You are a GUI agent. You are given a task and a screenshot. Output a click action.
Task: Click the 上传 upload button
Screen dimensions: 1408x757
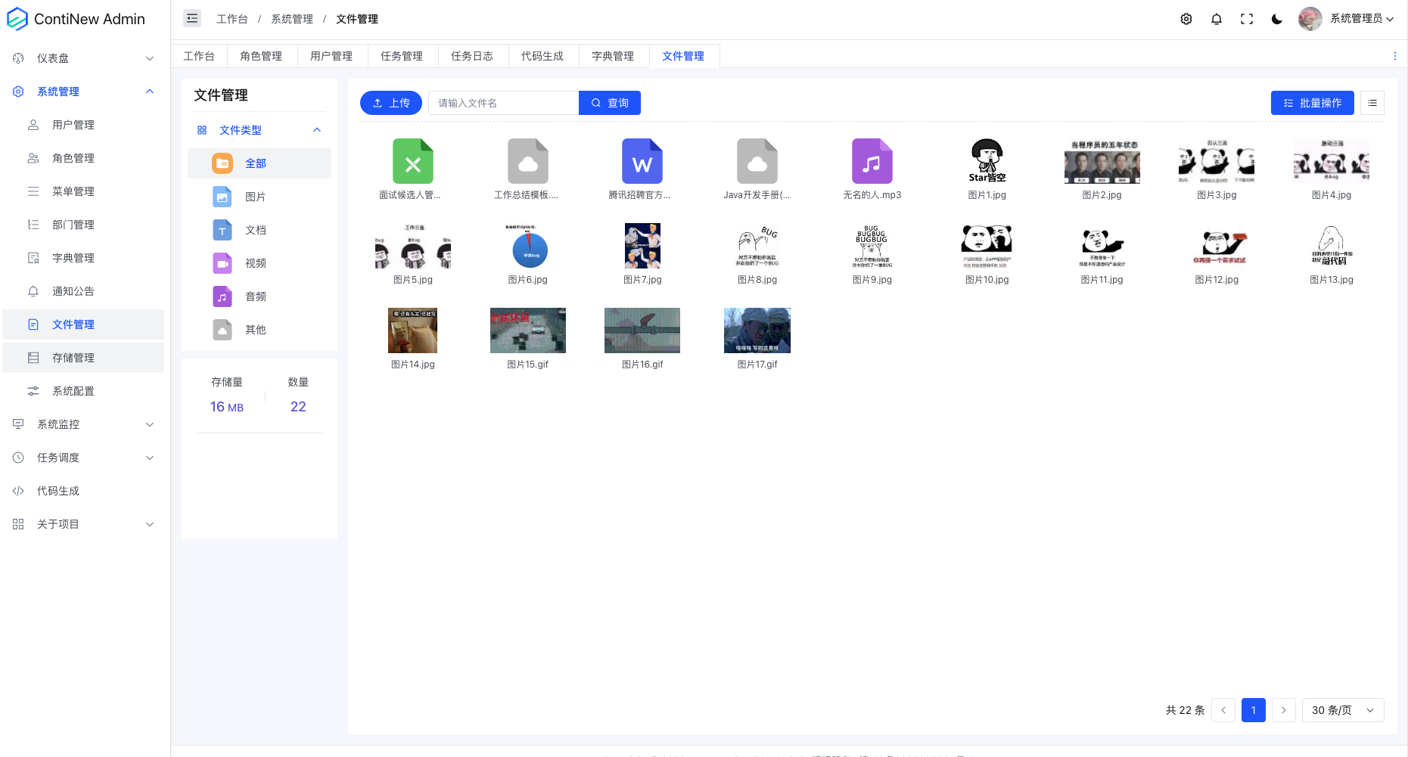pos(391,103)
